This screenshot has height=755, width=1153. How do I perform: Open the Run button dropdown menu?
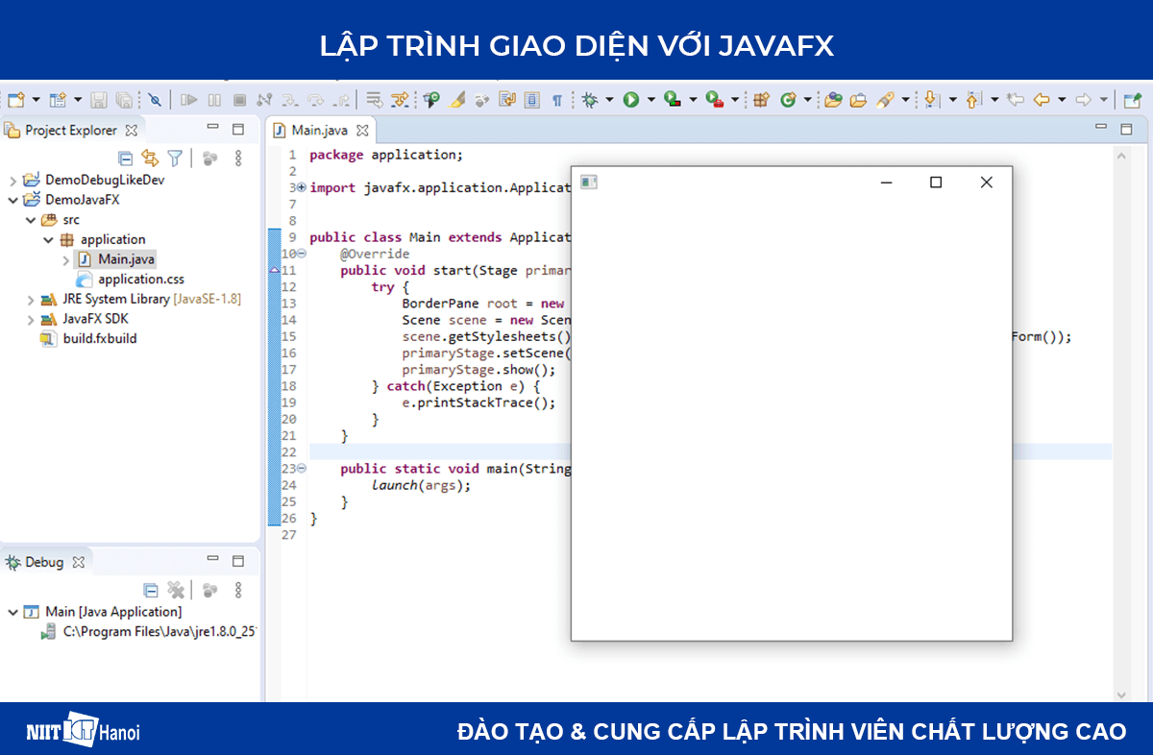[651, 98]
